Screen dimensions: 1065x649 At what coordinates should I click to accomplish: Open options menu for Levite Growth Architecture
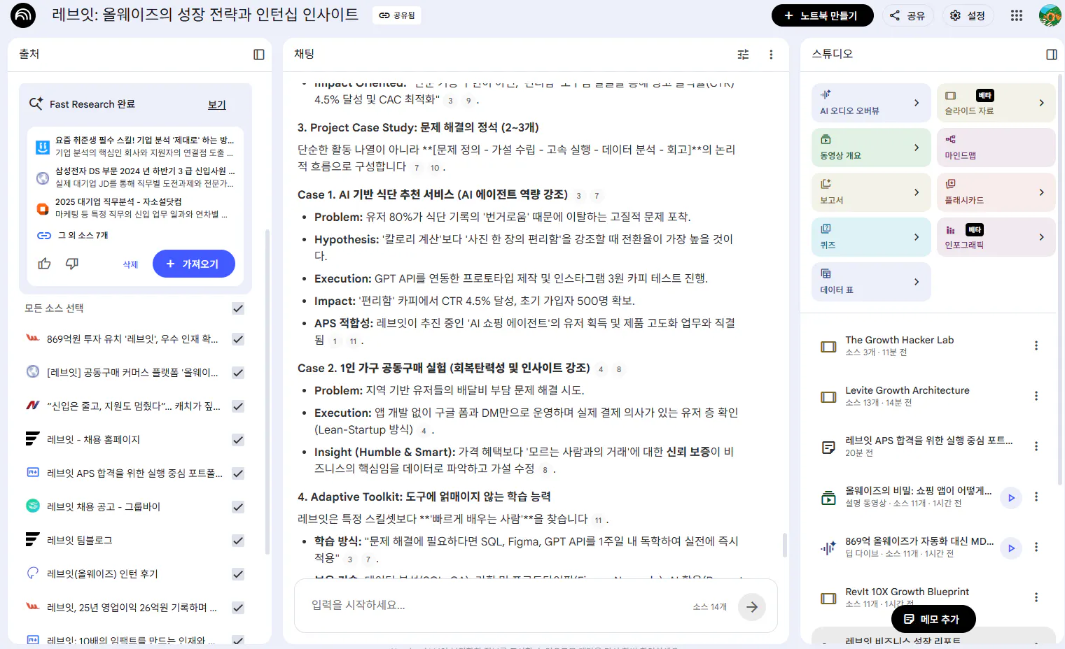pos(1036,396)
